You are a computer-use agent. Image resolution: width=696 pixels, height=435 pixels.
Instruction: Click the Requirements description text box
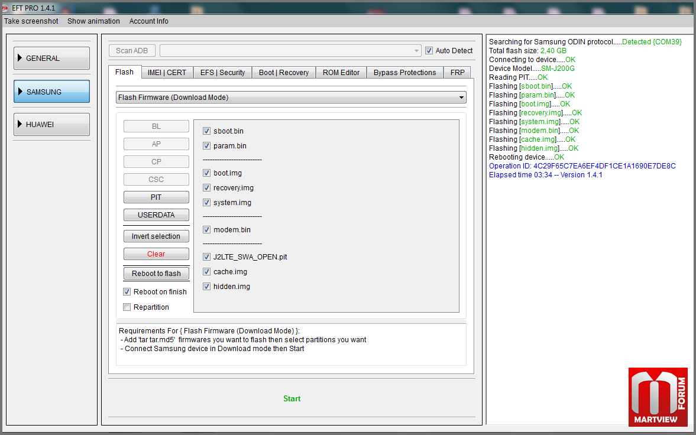[291, 345]
